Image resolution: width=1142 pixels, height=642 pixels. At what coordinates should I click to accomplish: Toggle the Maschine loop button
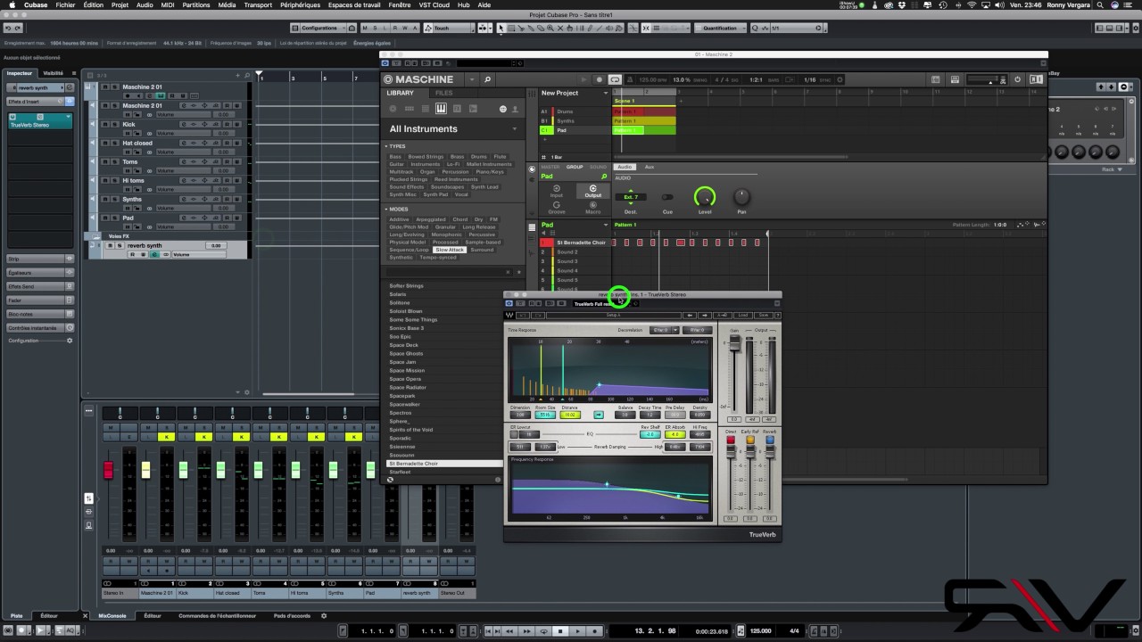click(615, 80)
